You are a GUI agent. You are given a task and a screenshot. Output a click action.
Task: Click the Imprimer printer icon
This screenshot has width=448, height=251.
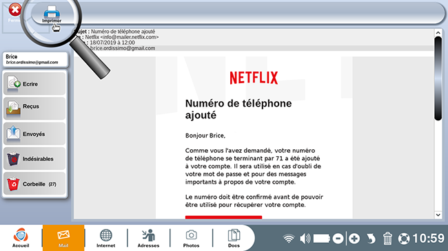[x=52, y=14]
